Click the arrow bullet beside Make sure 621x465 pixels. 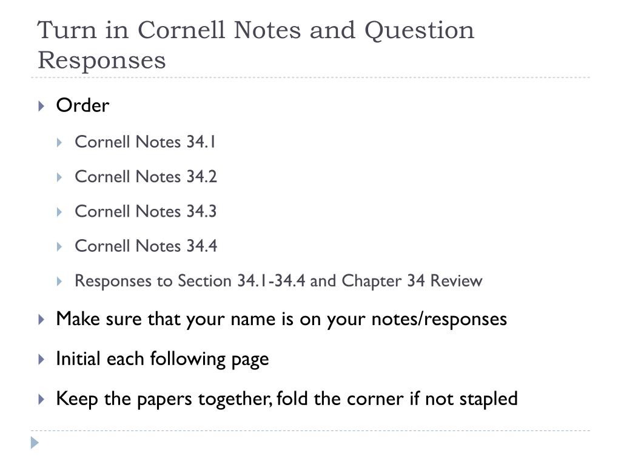point(41,320)
